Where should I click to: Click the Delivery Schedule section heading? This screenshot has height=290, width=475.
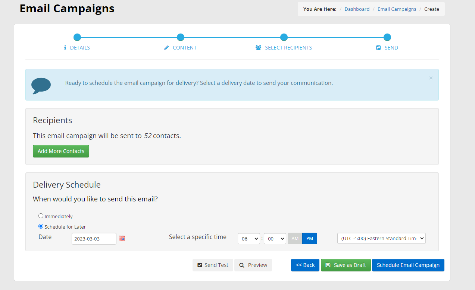click(x=67, y=185)
